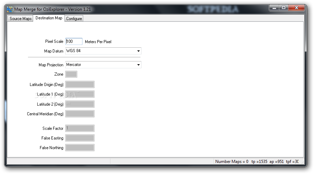Click the Map Merge app icon in title bar
Image resolution: width=314 pixels, height=174 pixels.
click(x=9, y=9)
